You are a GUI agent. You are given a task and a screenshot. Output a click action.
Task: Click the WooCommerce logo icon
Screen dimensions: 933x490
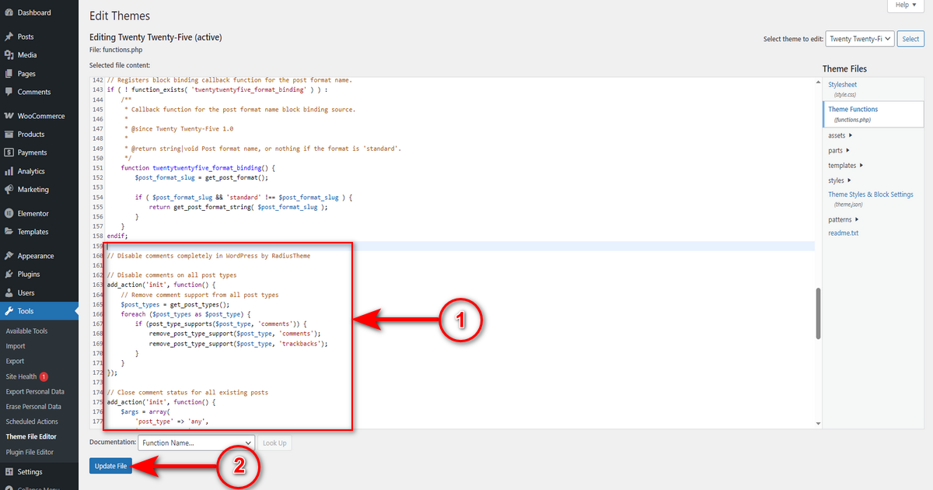(9, 116)
